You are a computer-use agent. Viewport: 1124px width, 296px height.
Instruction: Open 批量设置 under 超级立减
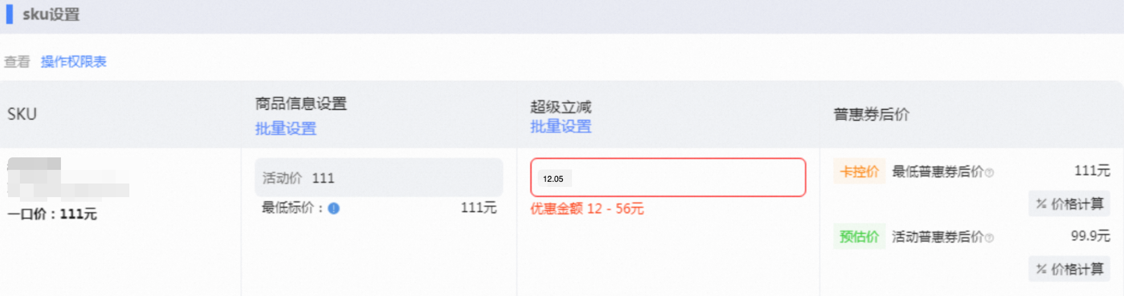[561, 127]
